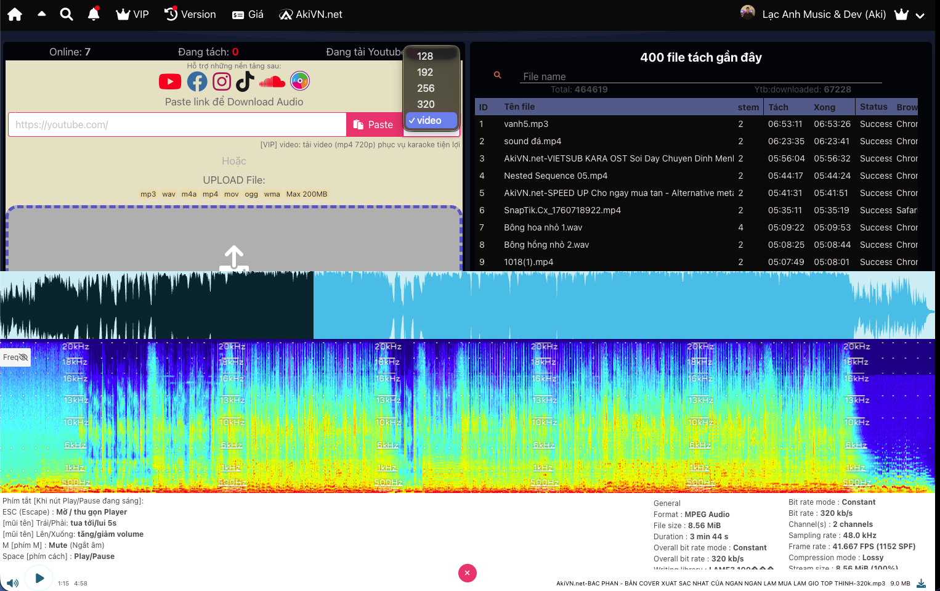Play the loaded track with the play button

click(x=39, y=578)
